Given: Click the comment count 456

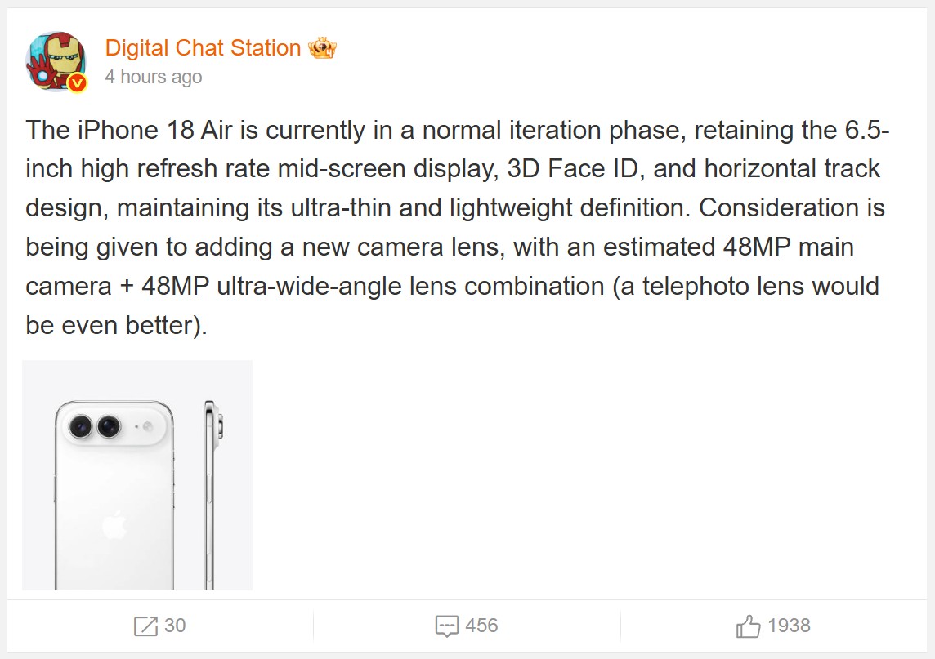Looking at the screenshot, I should point(481,626).
